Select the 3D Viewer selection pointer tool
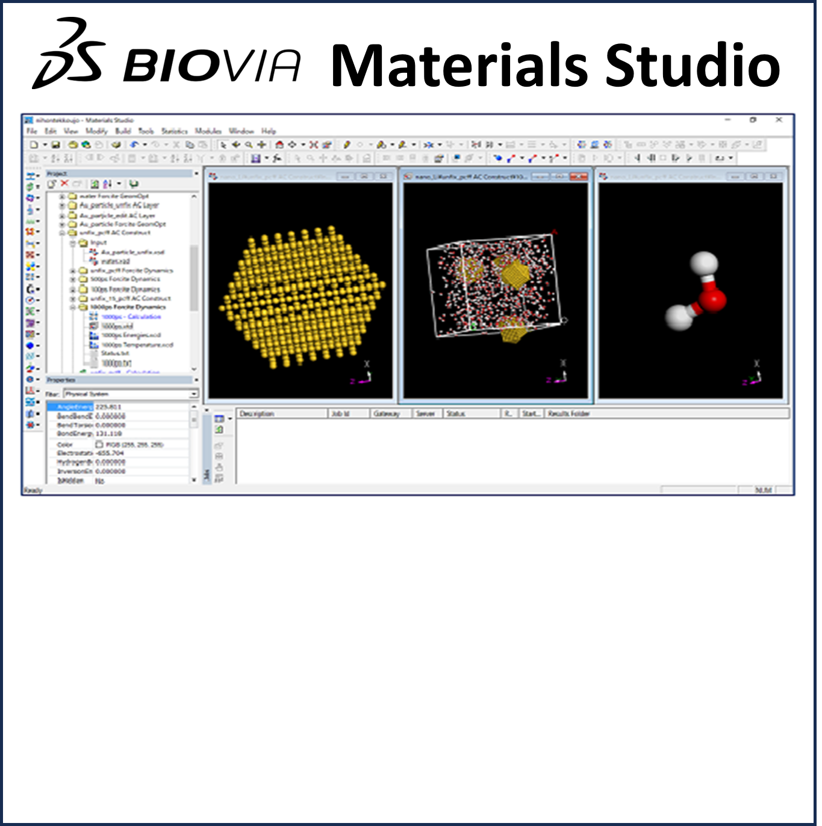The height and width of the screenshot is (826, 822). point(224,145)
